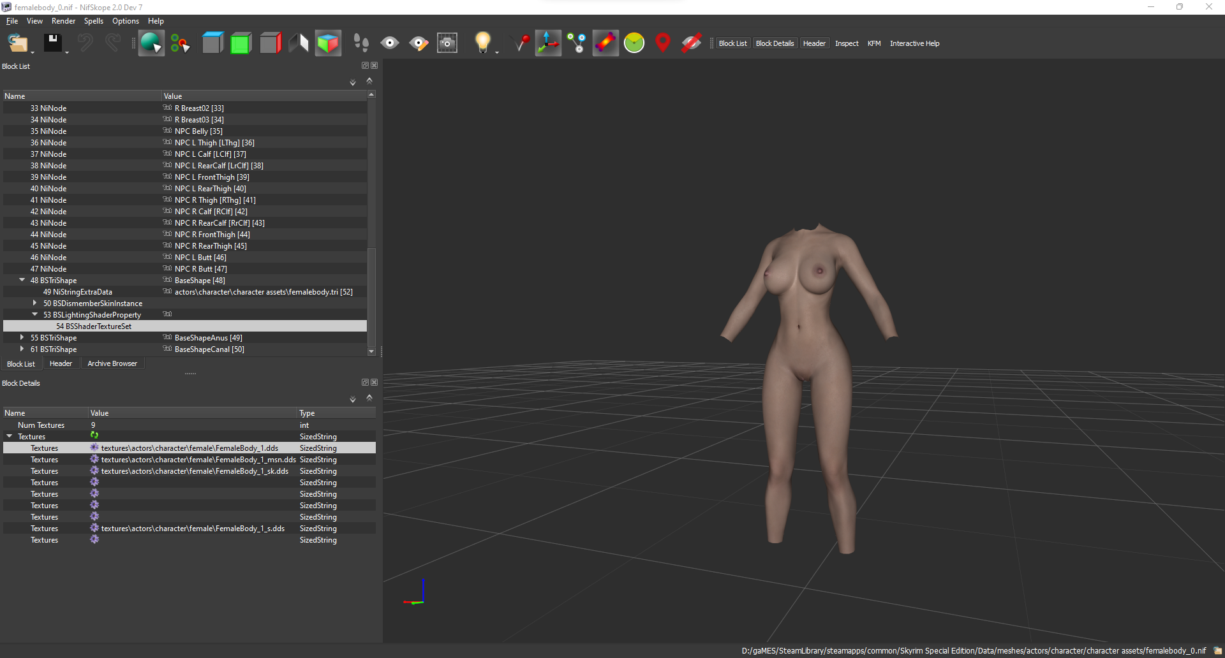
Task: Toggle Show Axes arrows icon
Action: click(548, 43)
